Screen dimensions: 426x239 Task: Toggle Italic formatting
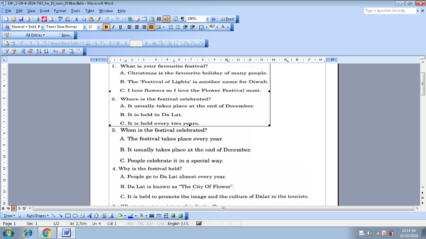(113, 27)
